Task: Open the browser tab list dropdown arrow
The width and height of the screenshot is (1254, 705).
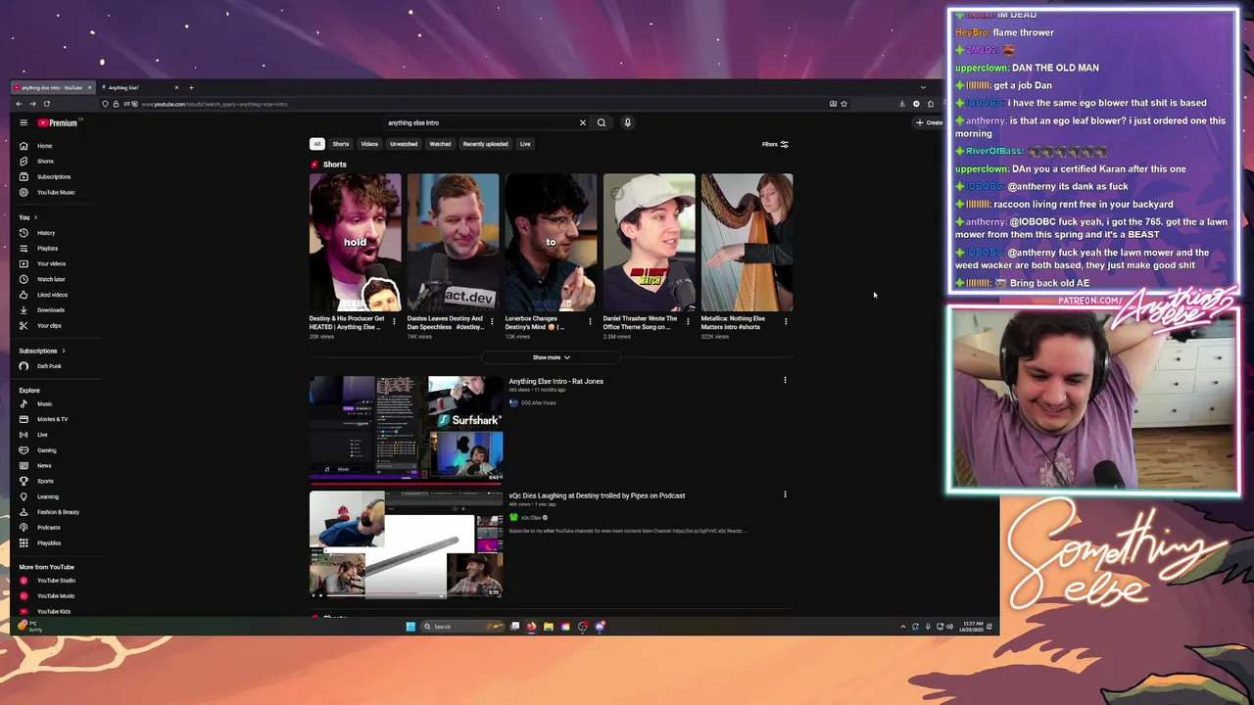Action: coord(922,87)
